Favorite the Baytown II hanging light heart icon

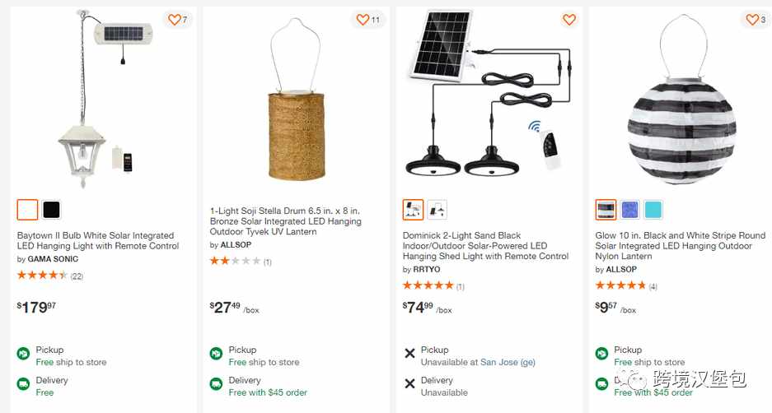pyautogui.click(x=175, y=20)
